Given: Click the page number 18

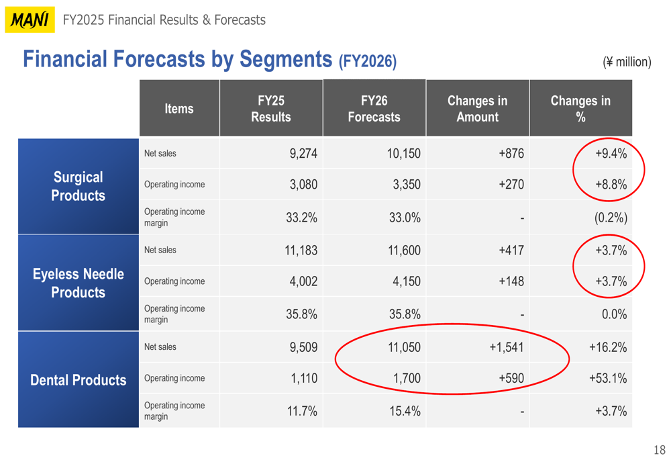Looking at the screenshot, I should pyautogui.click(x=659, y=450).
